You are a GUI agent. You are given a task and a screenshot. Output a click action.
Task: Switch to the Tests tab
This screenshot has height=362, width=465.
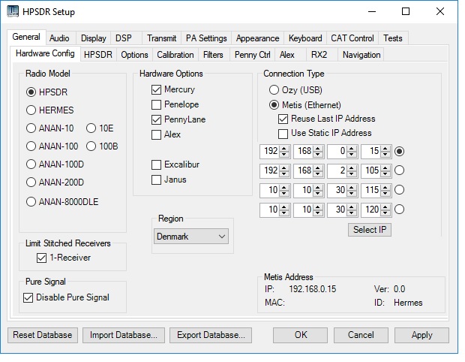click(x=393, y=38)
